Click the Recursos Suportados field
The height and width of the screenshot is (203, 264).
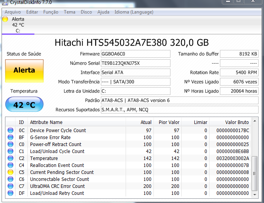180,110
